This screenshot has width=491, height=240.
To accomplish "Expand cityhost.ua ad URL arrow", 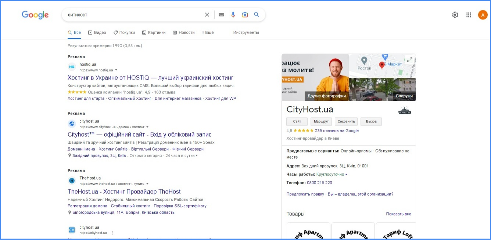I will coord(147,127).
